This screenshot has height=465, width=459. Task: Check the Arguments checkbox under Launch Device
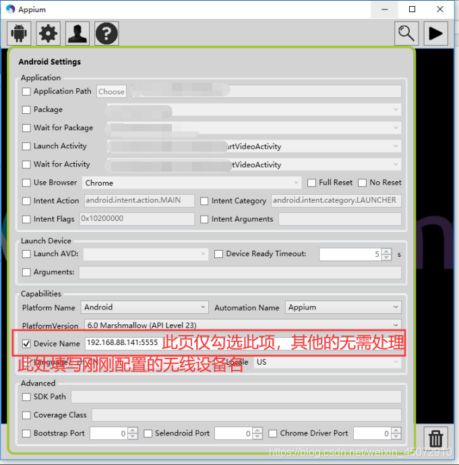click(x=26, y=272)
